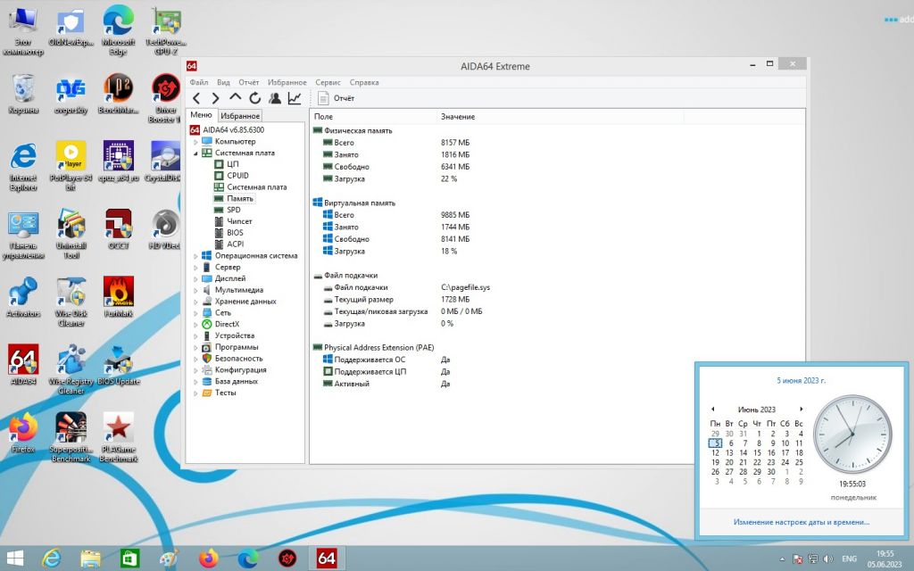Open the Файл menu
The width and height of the screenshot is (914, 571).
199,82
